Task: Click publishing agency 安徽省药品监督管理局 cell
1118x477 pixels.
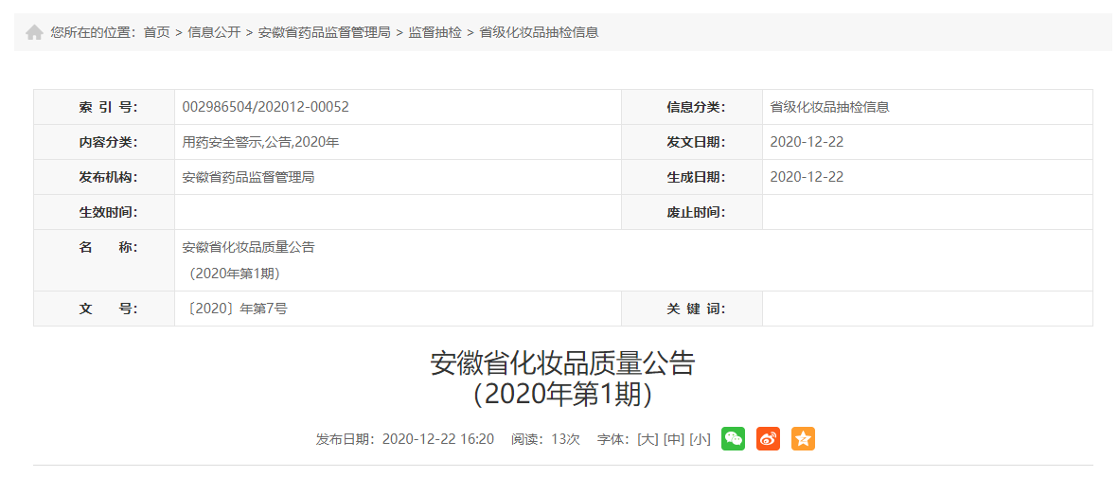Action: click(248, 177)
